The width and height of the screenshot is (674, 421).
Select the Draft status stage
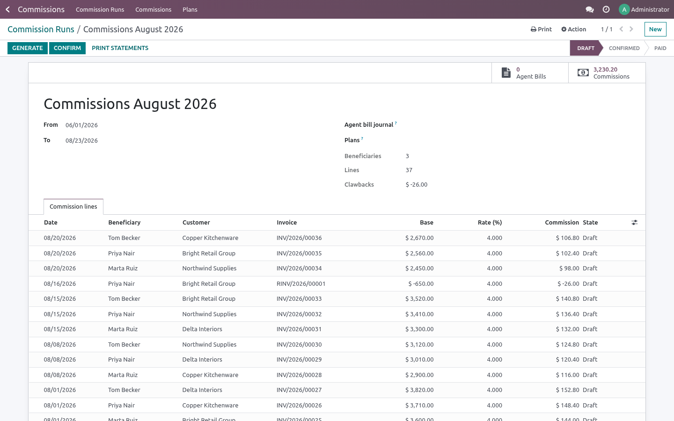[x=586, y=48]
